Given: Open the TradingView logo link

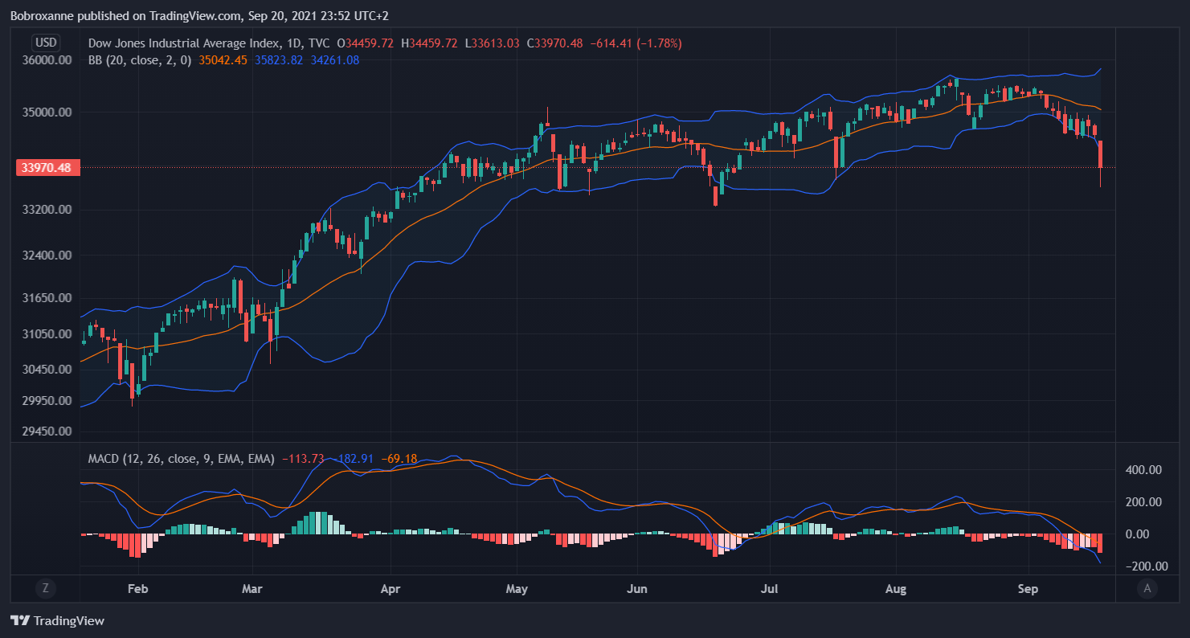Looking at the screenshot, I should (57, 620).
